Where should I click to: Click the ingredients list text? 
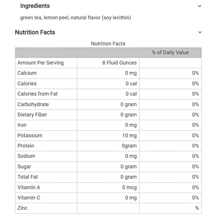coord(75,18)
